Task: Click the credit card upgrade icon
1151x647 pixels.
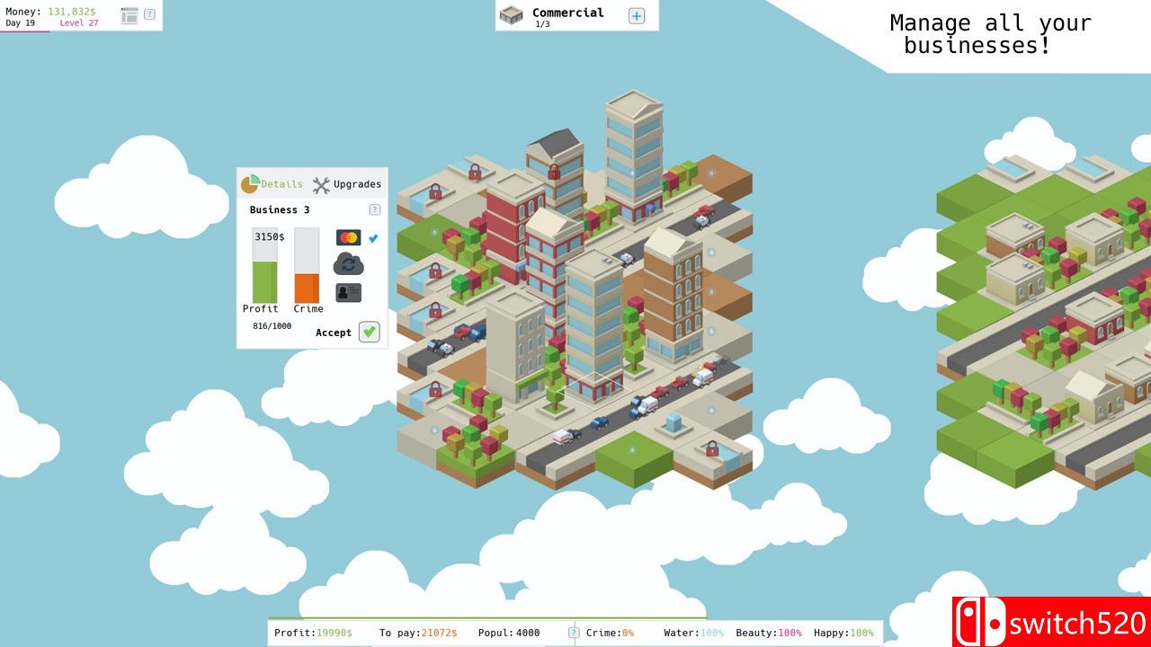Action: [x=348, y=238]
